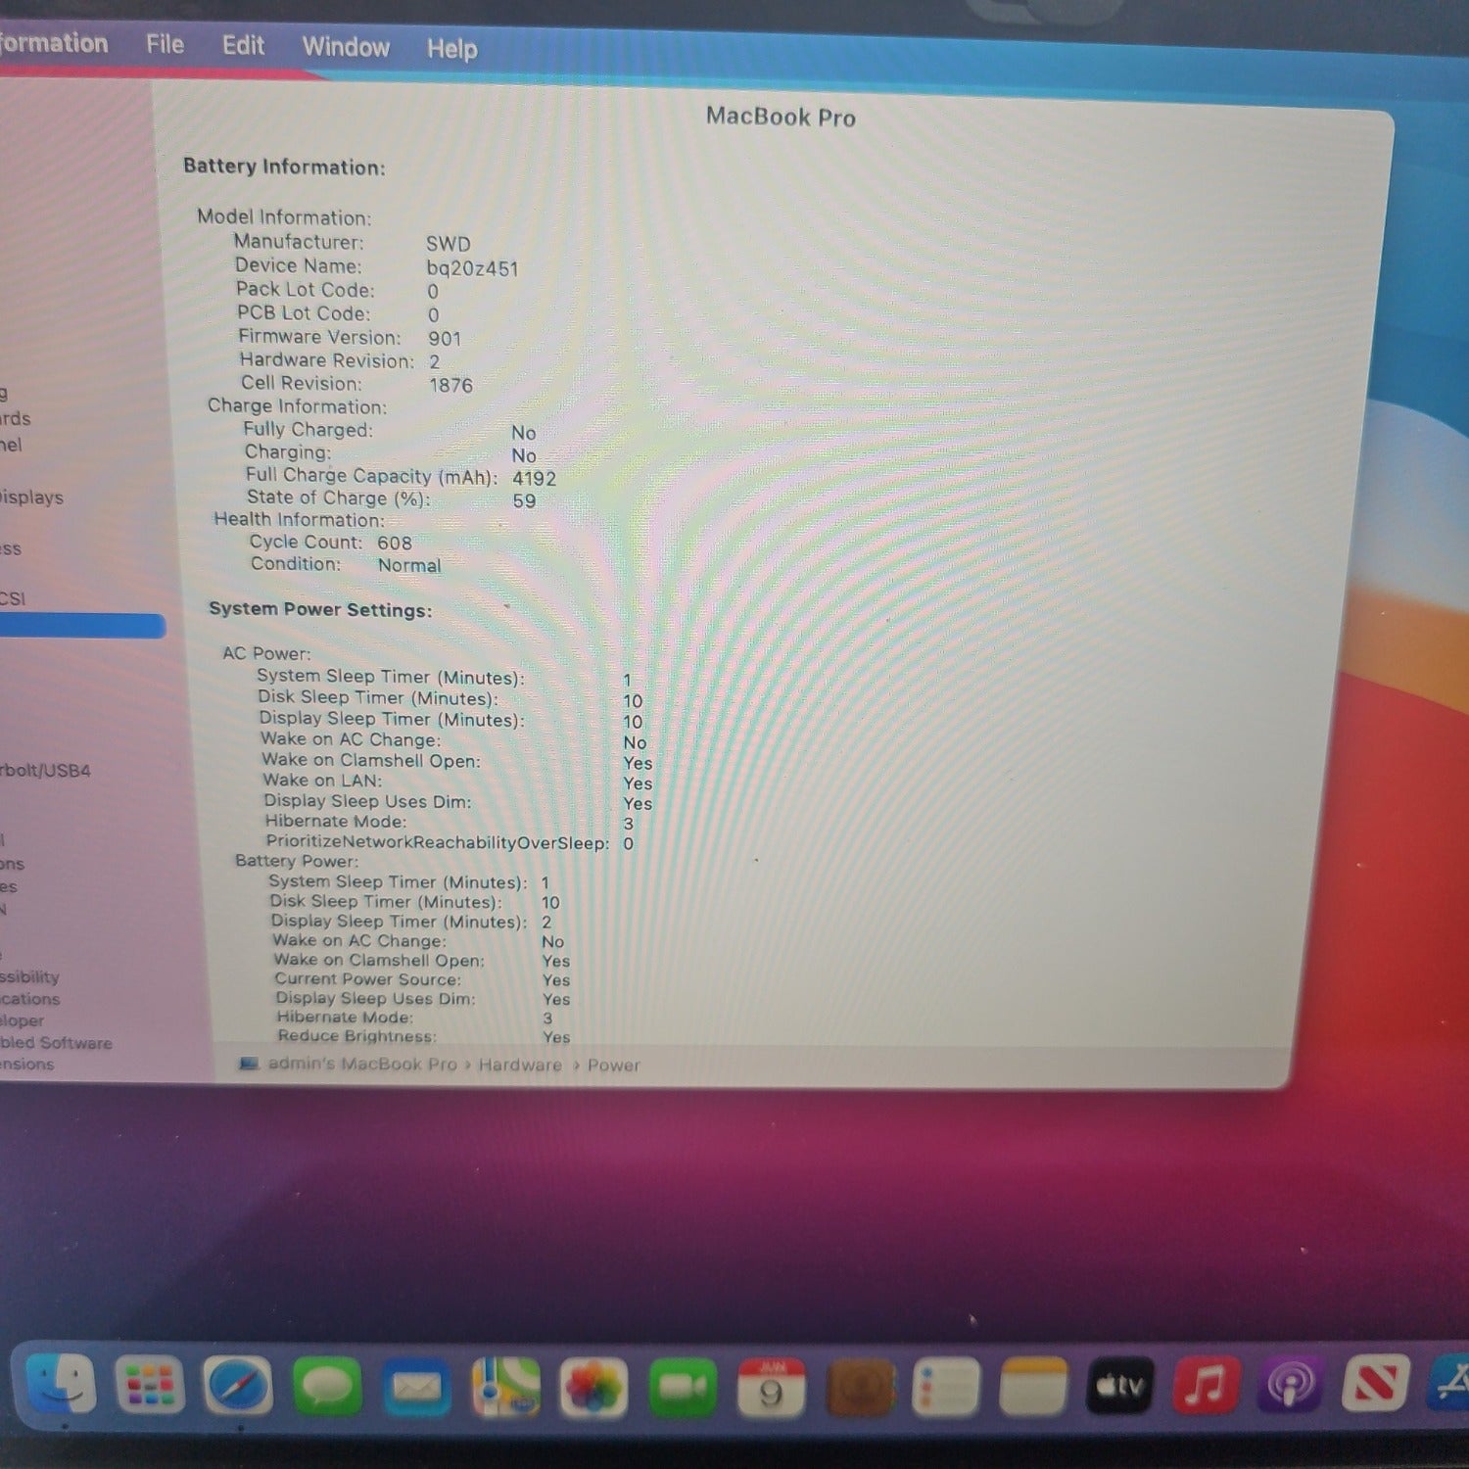Select the highlighted Power sidebar row
Screen dimensions: 1469x1469
(x=82, y=626)
